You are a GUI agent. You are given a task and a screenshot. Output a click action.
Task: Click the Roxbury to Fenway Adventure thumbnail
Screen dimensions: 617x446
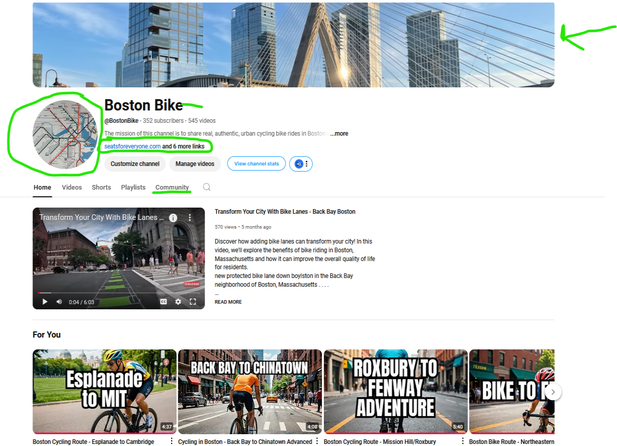(396, 392)
